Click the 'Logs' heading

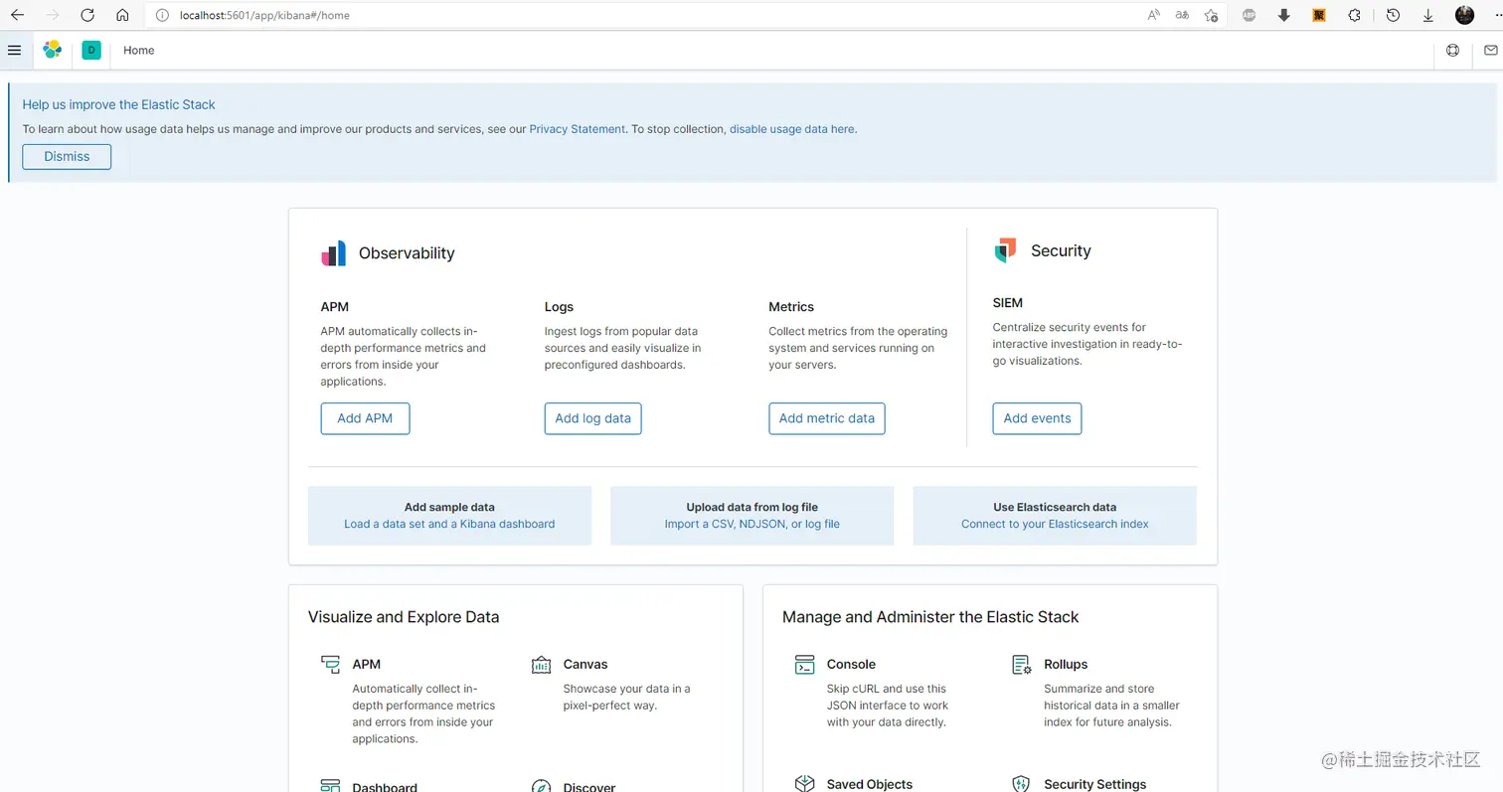[559, 307]
